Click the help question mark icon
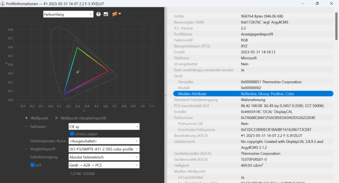Image resolution: width=339 pixels, height=183 pixels. point(98,14)
